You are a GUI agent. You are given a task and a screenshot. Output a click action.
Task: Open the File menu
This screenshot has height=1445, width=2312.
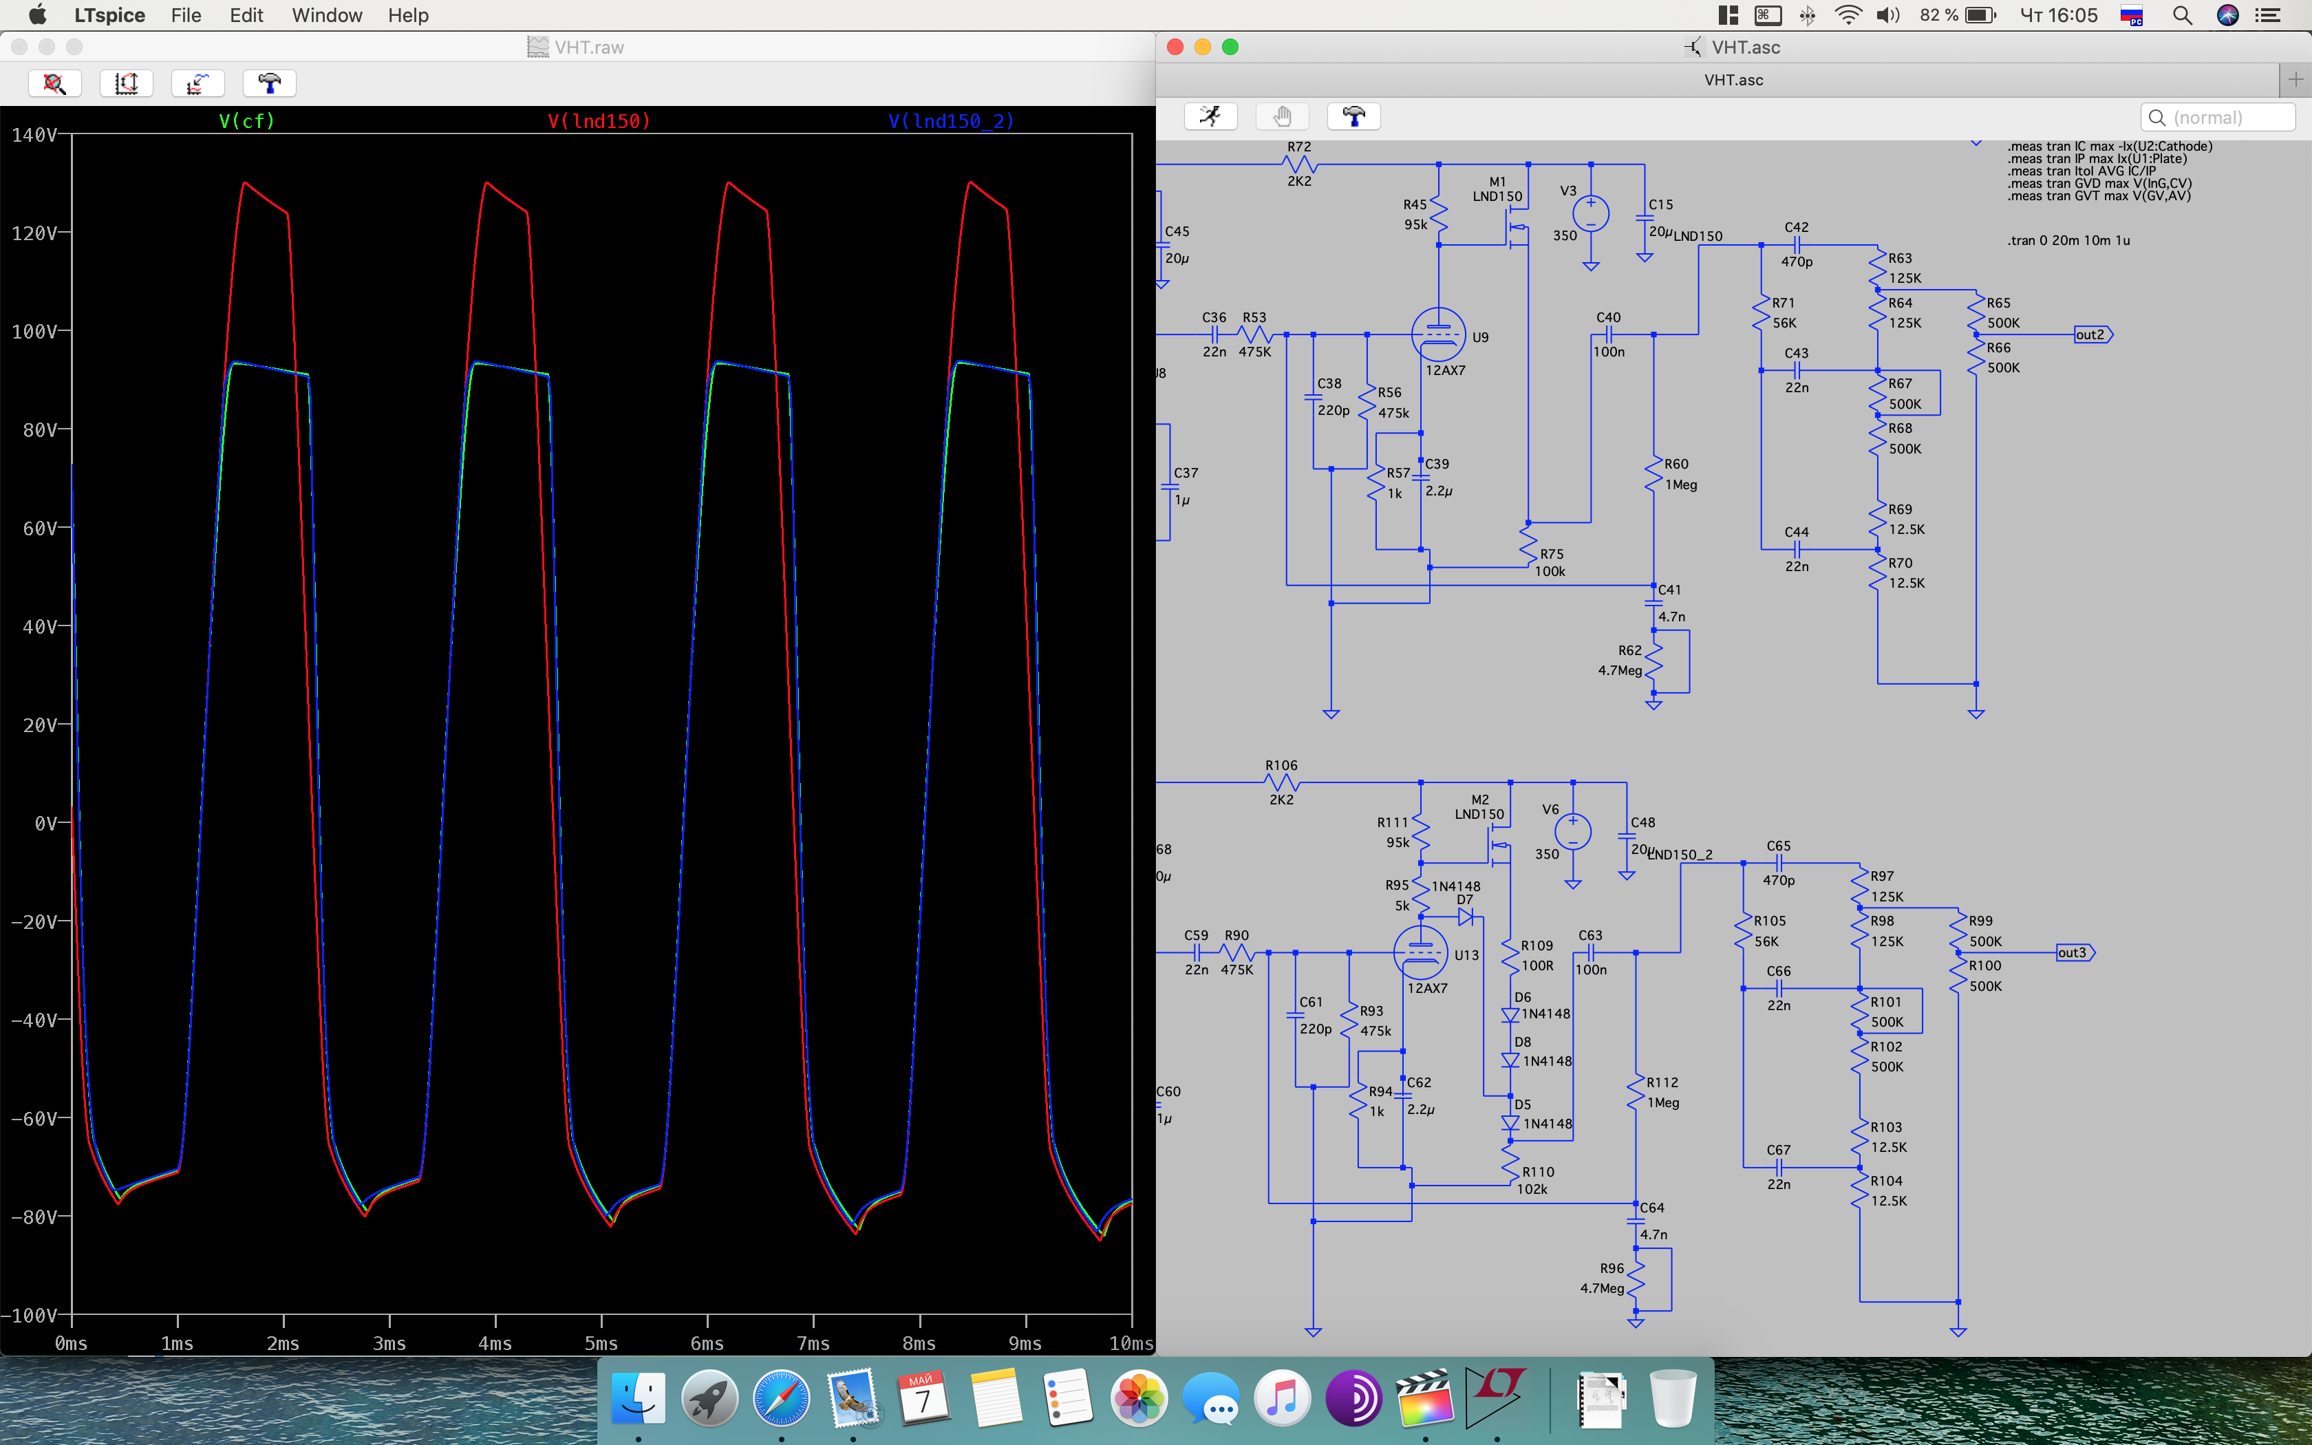click(x=185, y=15)
